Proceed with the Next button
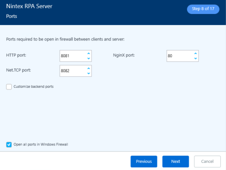 pos(176,161)
